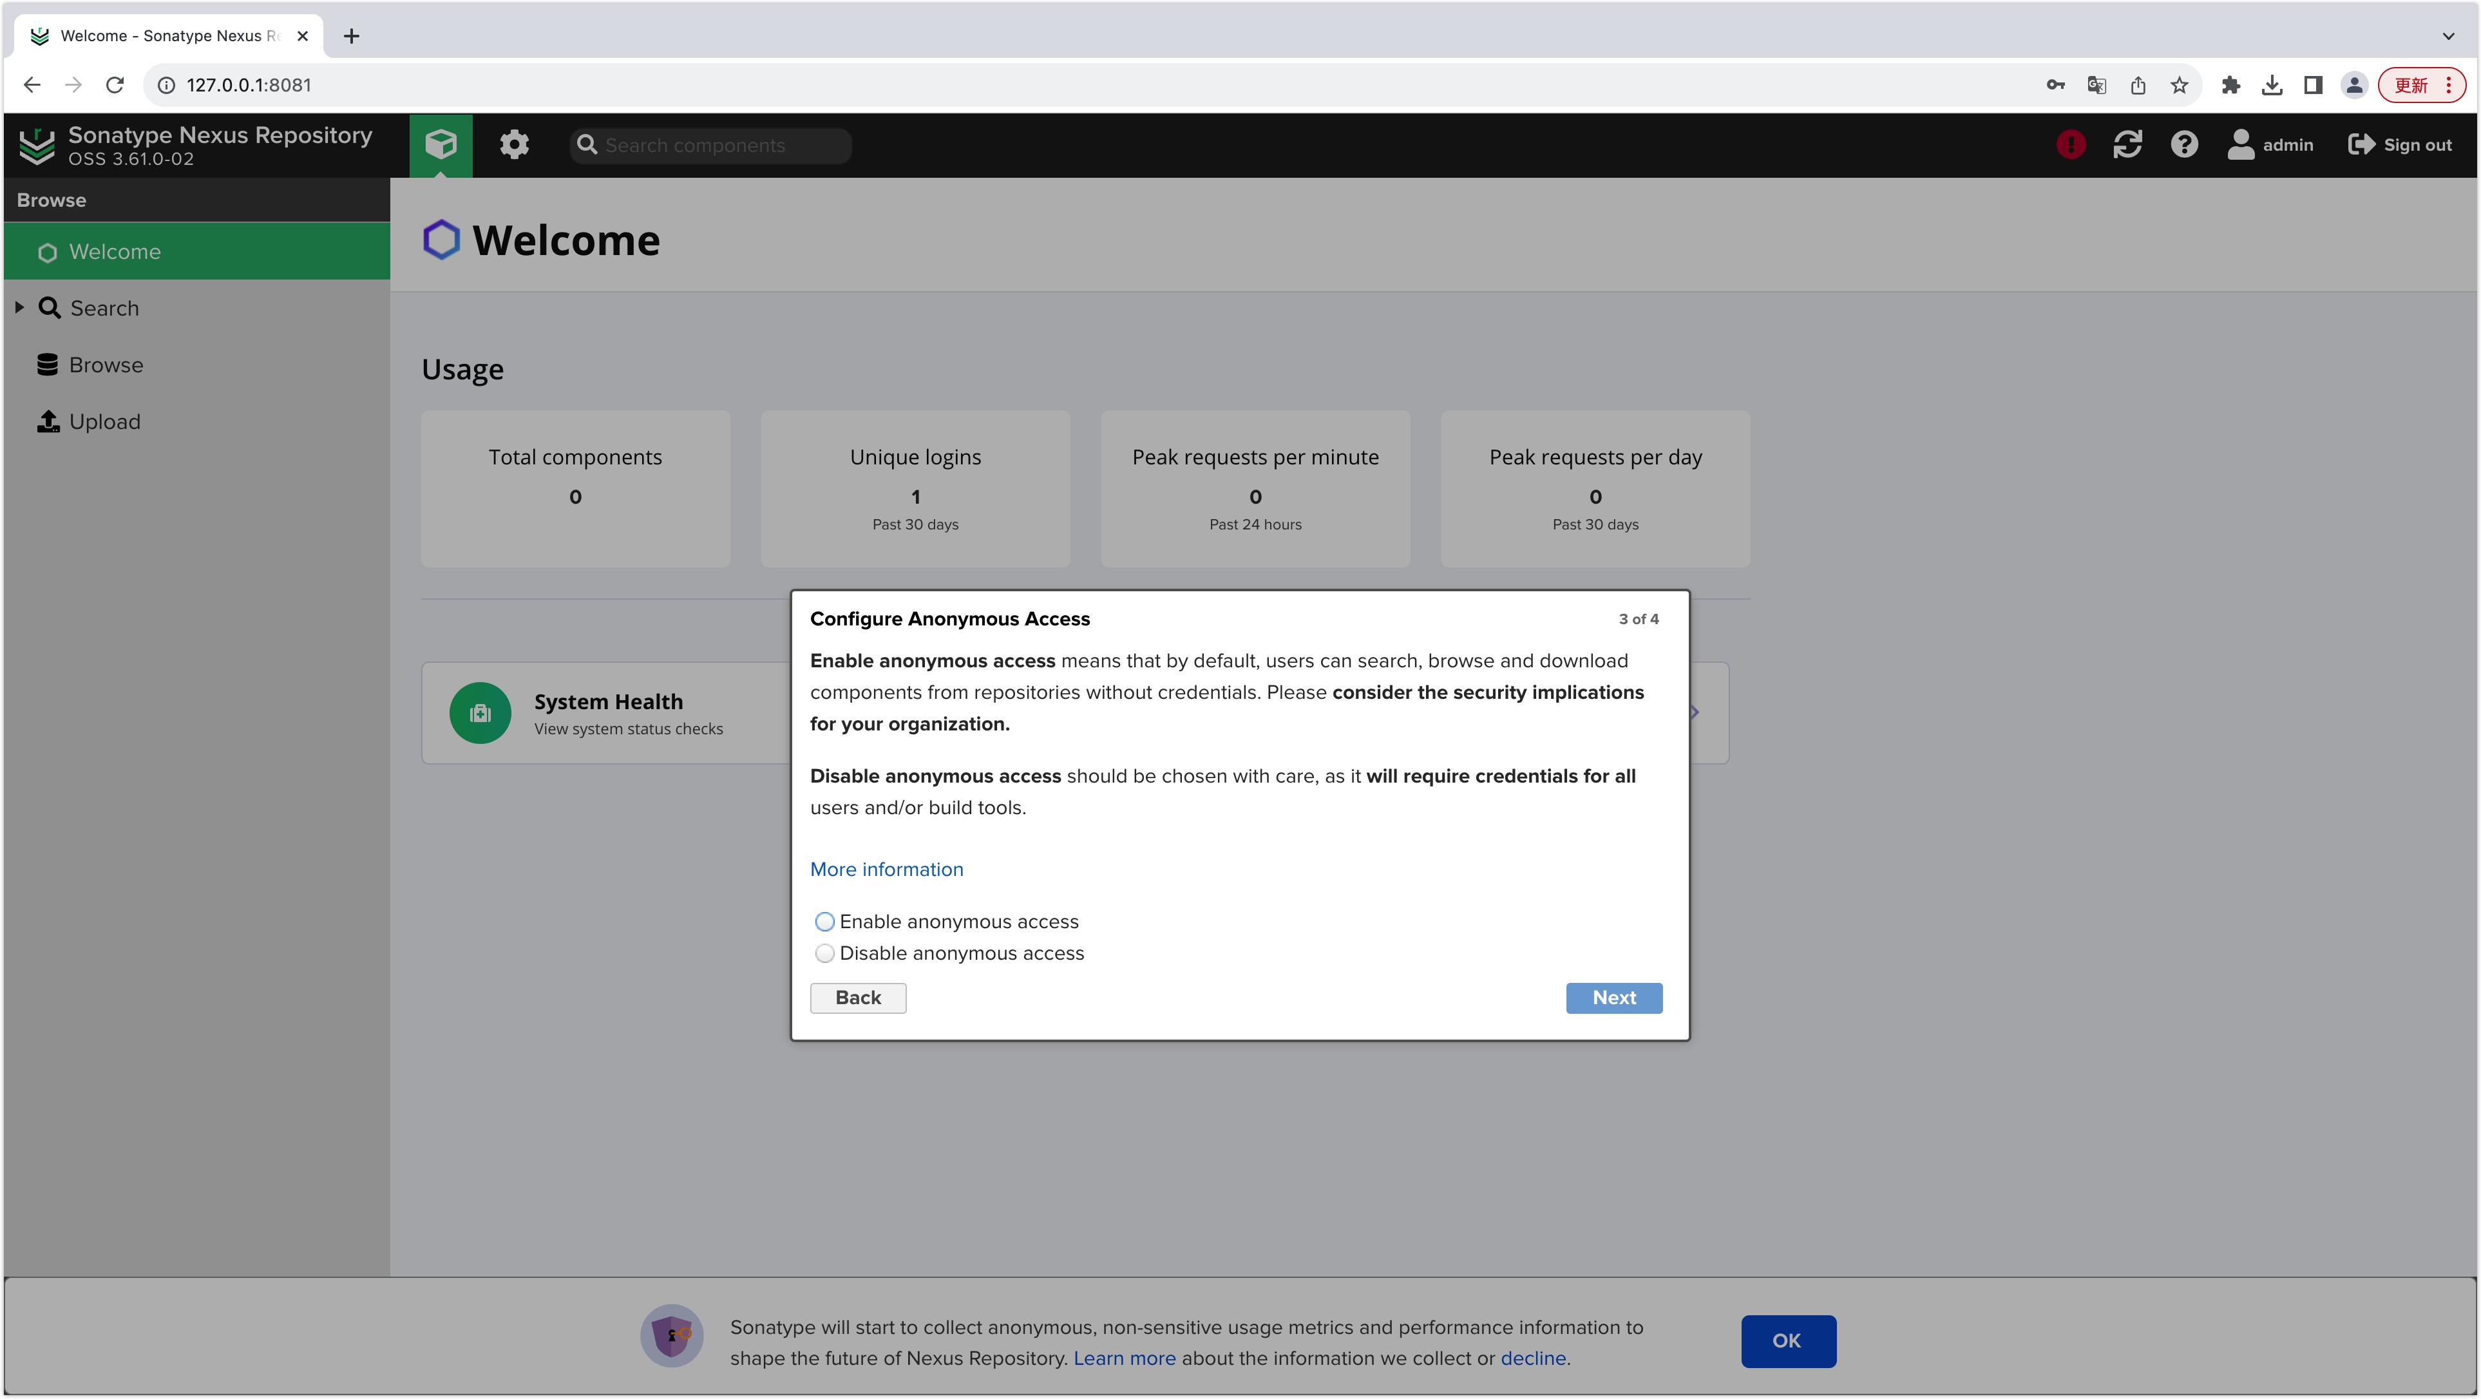Click the Sign out button
The image size is (2481, 1399).
coord(2400,144)
